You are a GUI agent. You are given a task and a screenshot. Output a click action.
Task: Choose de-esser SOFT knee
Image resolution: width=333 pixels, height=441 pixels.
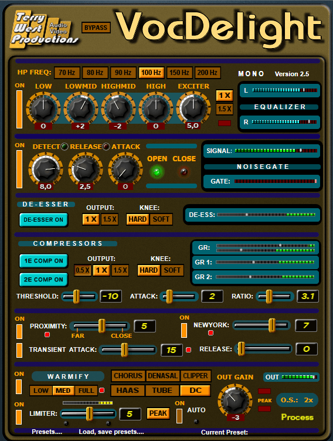point(161,219)
